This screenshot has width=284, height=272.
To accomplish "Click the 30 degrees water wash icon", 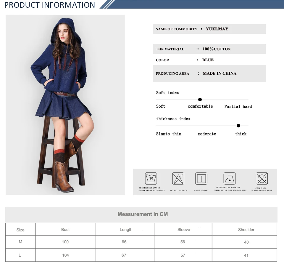I will [151, 179].
